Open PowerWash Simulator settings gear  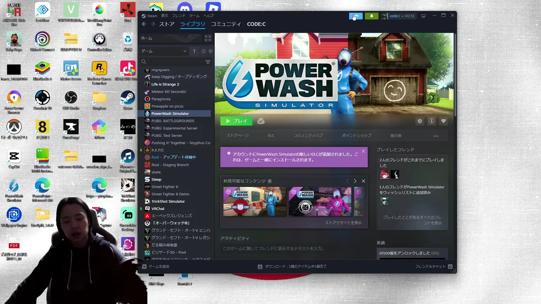pyautogui.click(x=420, y=121)
